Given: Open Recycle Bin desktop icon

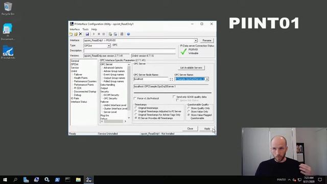Looking at the screenshot, I should pyautogui.click(x=8, y=9).
